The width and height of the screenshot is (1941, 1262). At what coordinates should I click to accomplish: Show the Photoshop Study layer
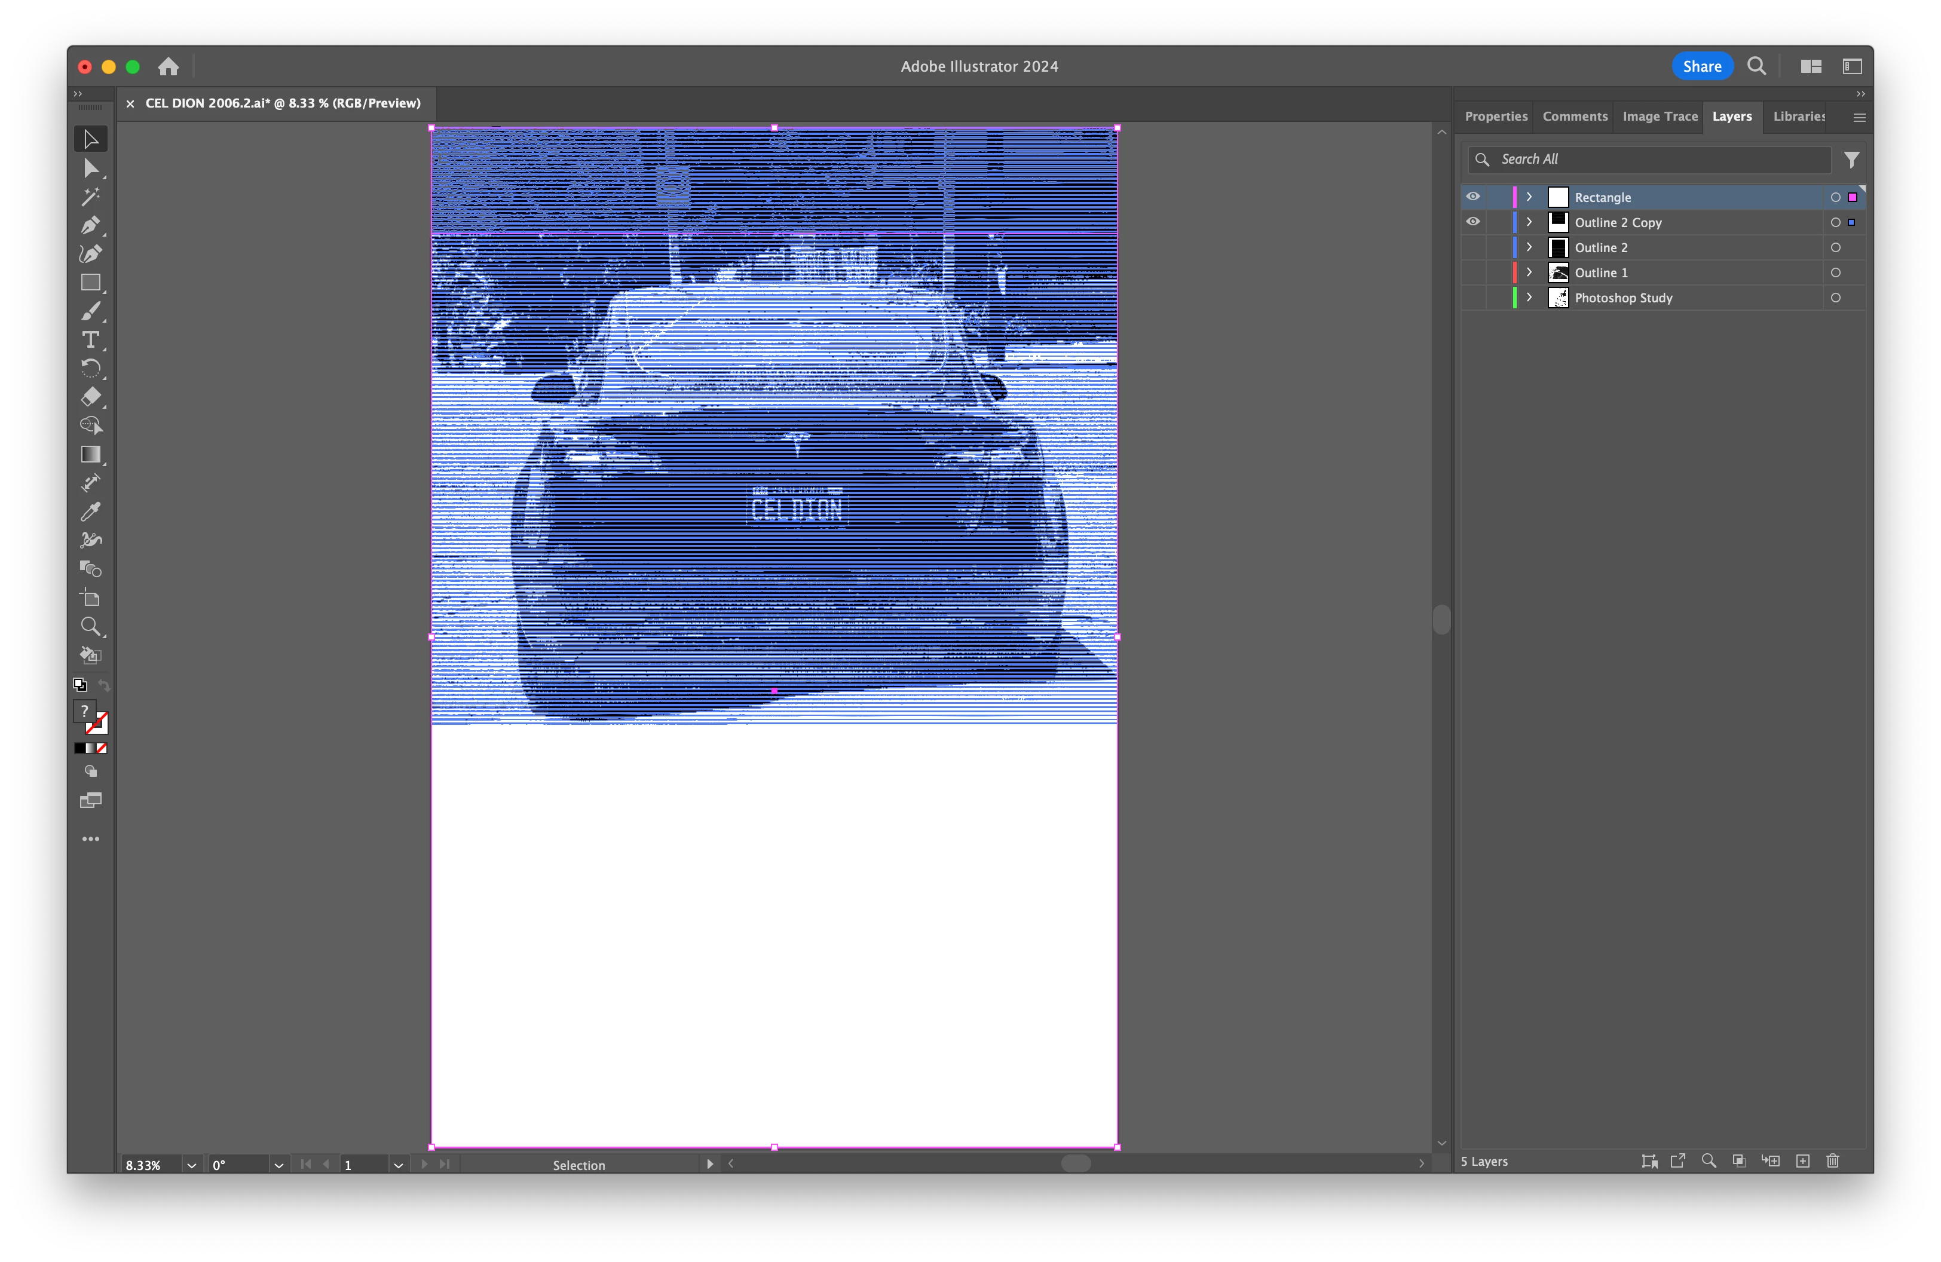coord(1473,298)
